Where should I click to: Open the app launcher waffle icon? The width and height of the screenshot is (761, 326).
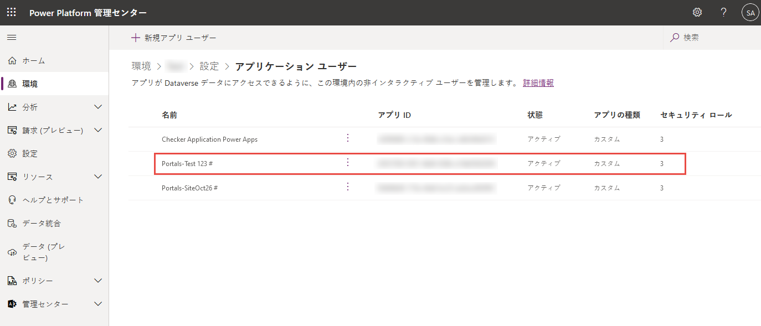[x=12, y=12]
